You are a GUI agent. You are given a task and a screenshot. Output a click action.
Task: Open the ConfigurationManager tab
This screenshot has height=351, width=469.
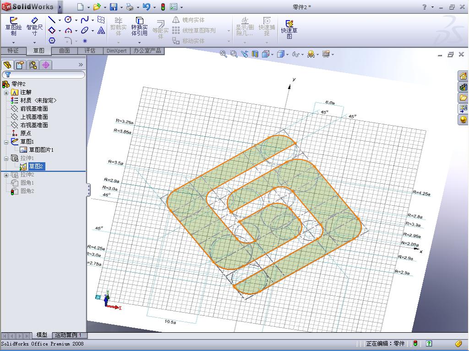[x=33, y=65]
